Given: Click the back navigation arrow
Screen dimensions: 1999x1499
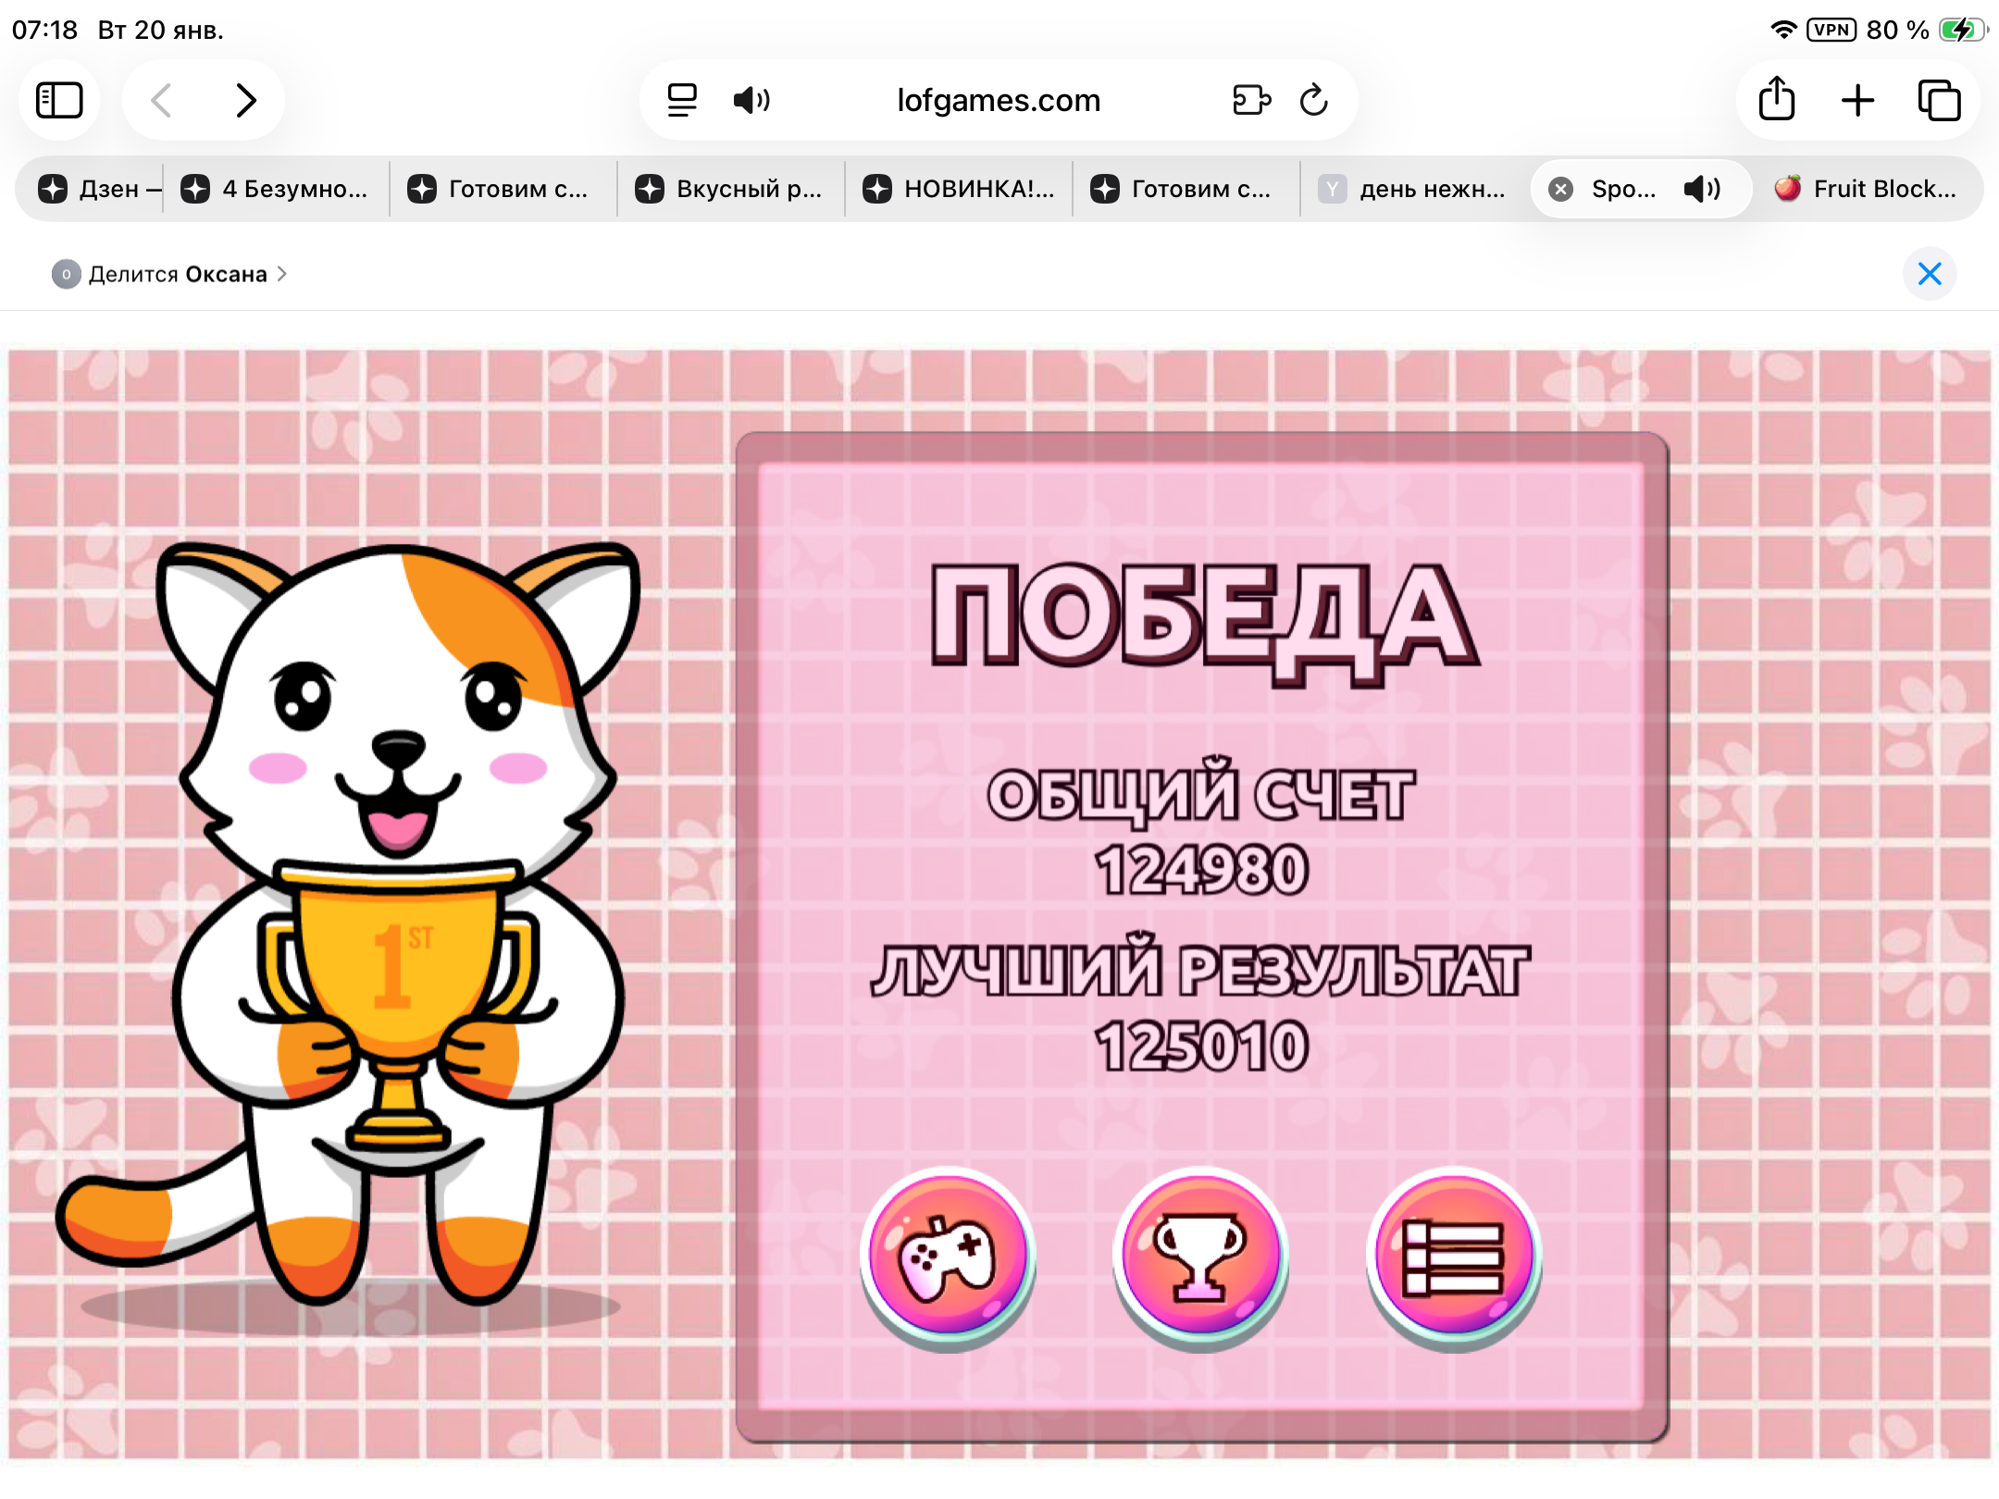Looking at the screenshot, I should tap(161, 100).
